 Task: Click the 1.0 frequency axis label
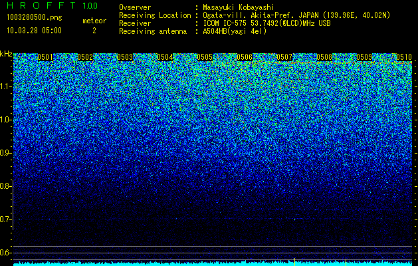click(x=5, y=120)
